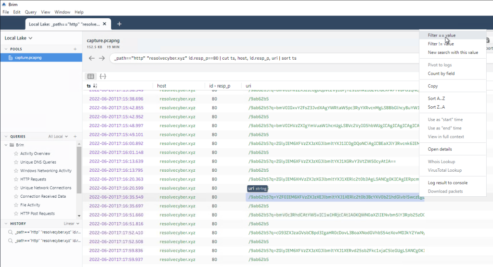This screenshot has height=267, width=493.
Task: Switch to inspector JSON view
Action: [103, 76]
